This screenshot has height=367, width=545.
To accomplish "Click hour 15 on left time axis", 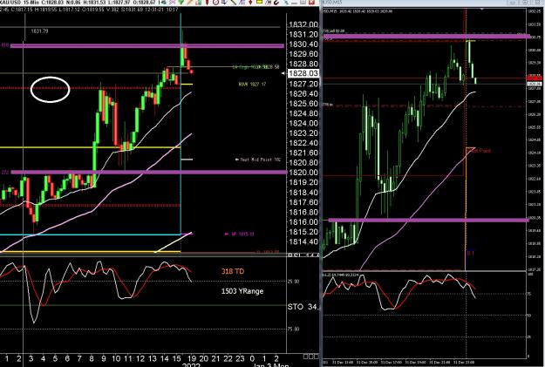I will coord(176,358).
